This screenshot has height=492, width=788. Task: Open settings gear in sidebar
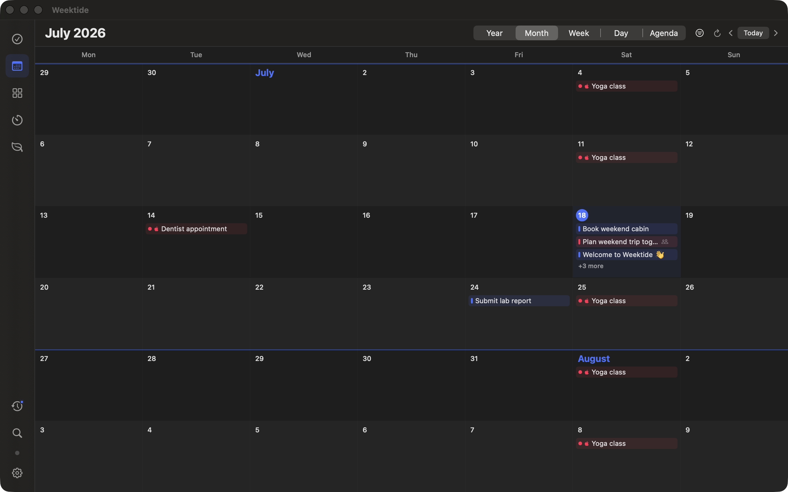[17, 473]
